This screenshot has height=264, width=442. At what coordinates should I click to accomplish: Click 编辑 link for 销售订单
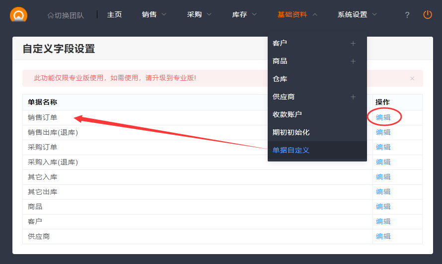click(x=383, y=117)
